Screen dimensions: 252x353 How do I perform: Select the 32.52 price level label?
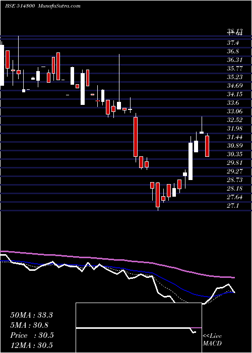tap(235, 120)
